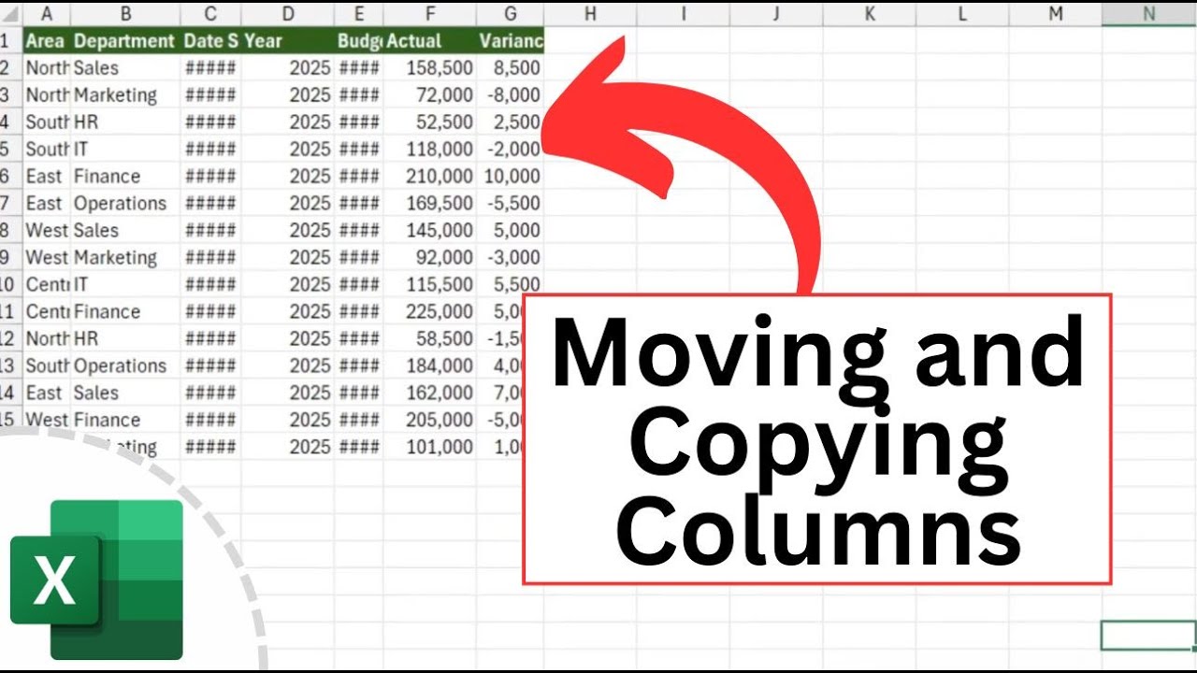
Task: Click the 'Varianc' header cell
Action: pos(510,40)
